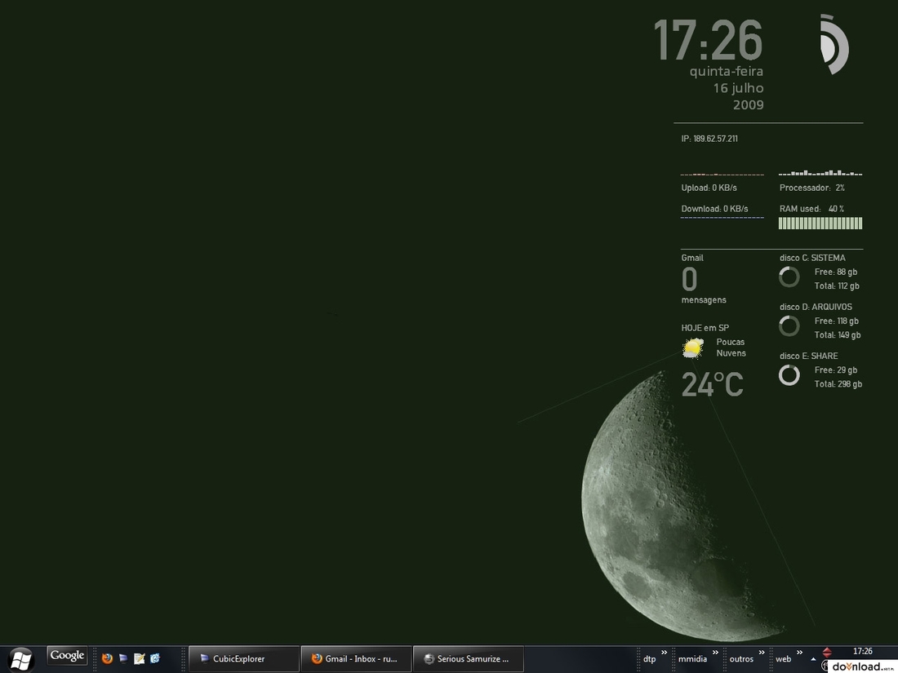Switch to the CubicExplorer taskbar window
The image size is (898, 673).
click(244, 659)
